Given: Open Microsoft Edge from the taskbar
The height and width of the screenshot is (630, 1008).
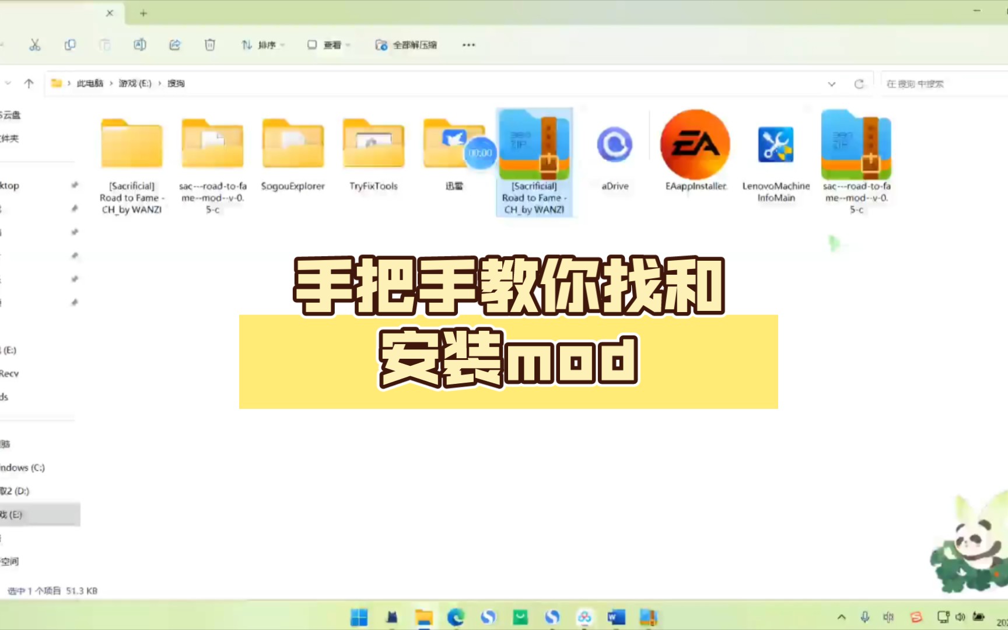Looking at the screenshot, I should coord(456,617).
